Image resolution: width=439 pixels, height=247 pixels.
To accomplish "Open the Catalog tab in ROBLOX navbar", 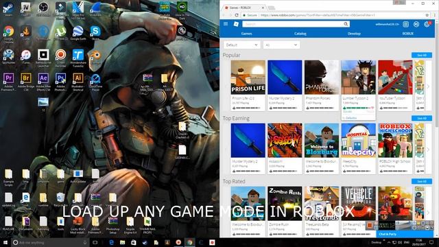I will pos(300,34).
